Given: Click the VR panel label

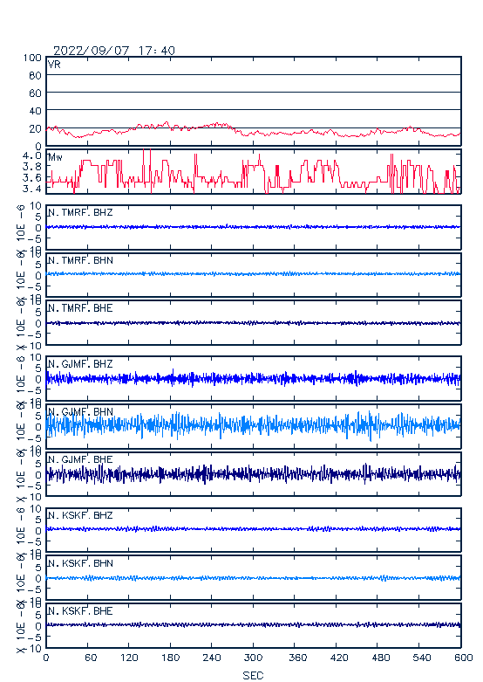Looking at the screenshot, I should pyautogui.click(x=54, y=65).
